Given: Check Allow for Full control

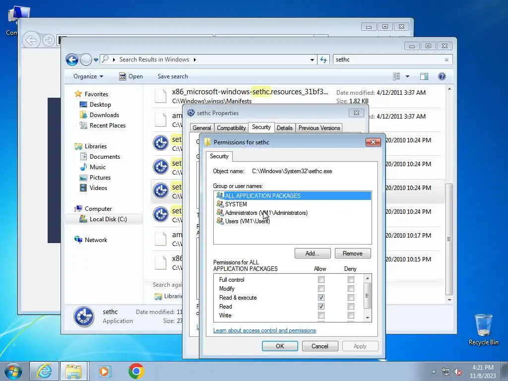Looking at the screenshot, I should click(321, 280).
